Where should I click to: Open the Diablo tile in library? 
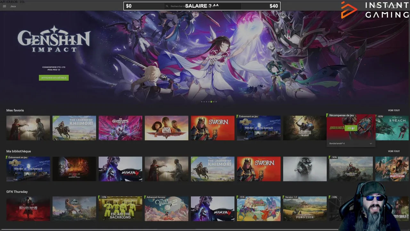tap(74, 169)
